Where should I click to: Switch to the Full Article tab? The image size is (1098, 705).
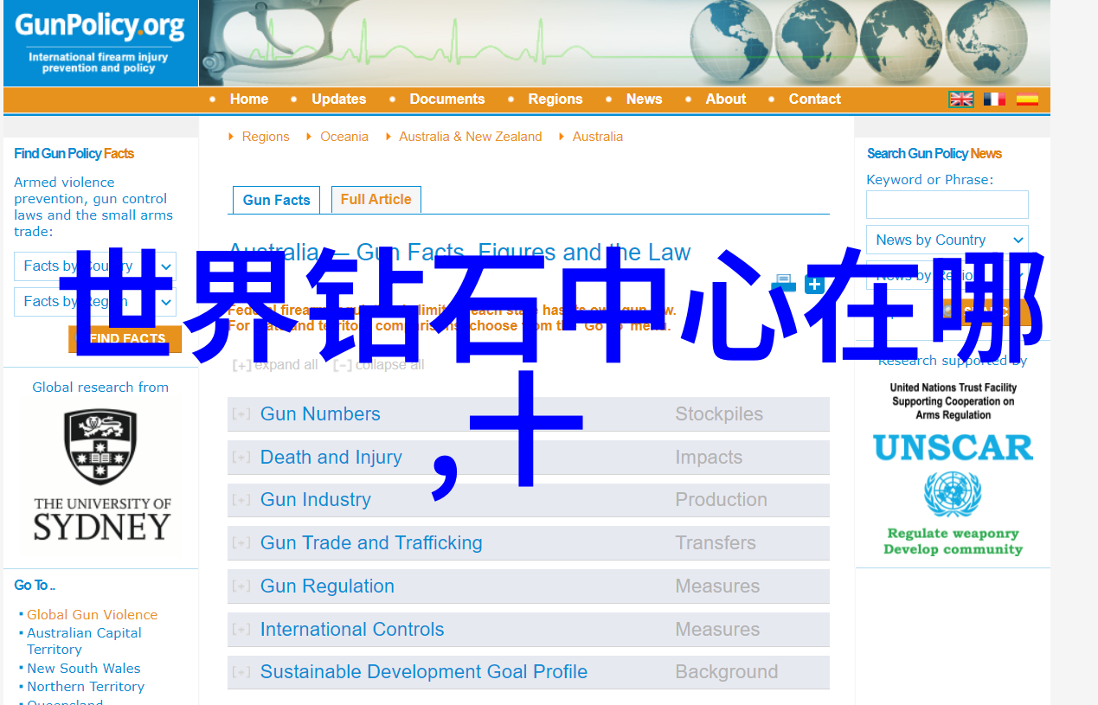point(376,199)
